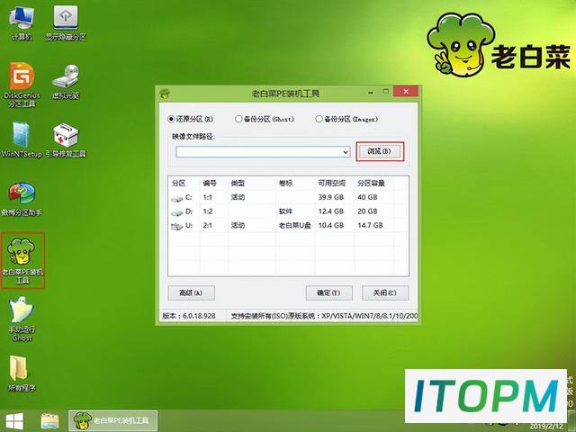The height and width of the screenshot is (432, 576).
Task: Select the U: partition row
Action: click(x=288, y=225)
